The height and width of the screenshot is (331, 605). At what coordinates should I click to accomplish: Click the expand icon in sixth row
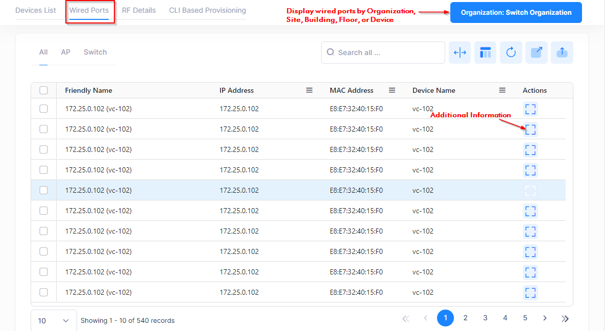(530, 211)
